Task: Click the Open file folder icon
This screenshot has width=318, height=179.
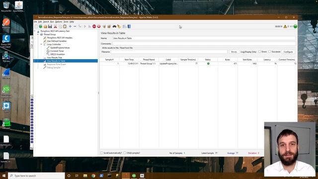Action: 45,26
